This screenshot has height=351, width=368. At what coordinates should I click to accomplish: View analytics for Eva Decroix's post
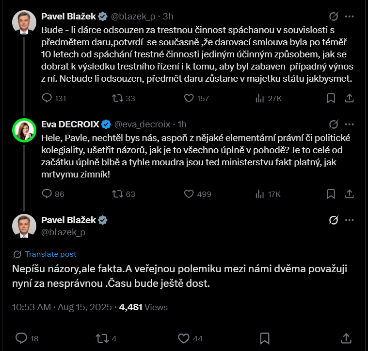pos(260,194)
